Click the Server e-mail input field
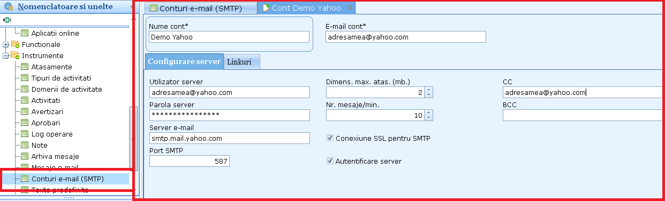Screen dimensions: 665x201 [x=230, y=138]
